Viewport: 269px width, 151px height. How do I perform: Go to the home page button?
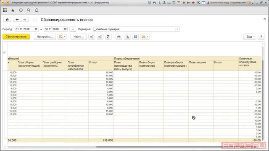(x=7, y=20)
